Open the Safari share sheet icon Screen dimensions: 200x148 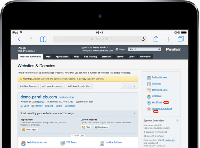click(156, 39)
